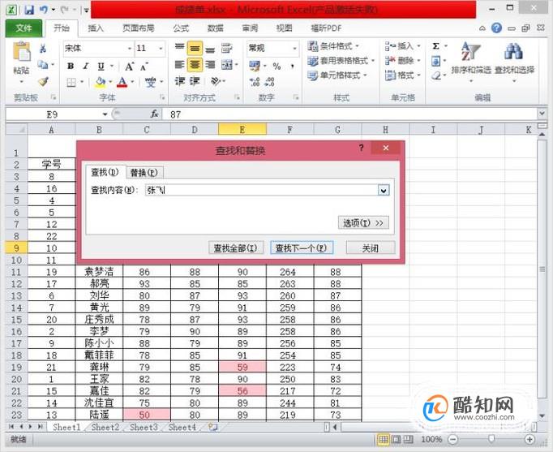Decrease font size with small A
Viewport: 553px width, 452px height.
pyautogui.click(x=144, y=66)
